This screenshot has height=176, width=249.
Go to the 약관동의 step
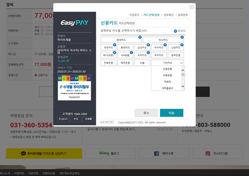(x=134, y=15)
